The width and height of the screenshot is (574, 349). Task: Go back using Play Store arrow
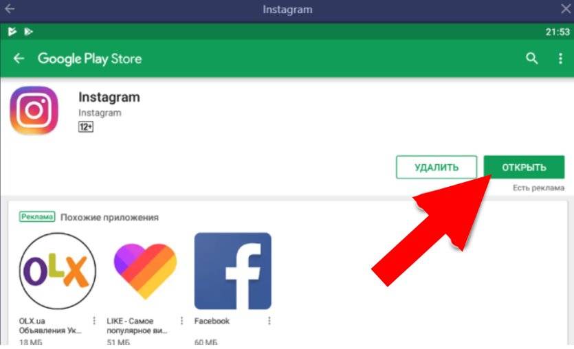tap(19, 58)
